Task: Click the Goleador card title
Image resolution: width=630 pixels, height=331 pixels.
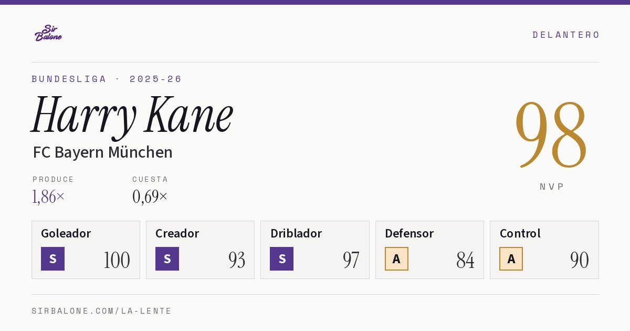Action: coord(66,233)
